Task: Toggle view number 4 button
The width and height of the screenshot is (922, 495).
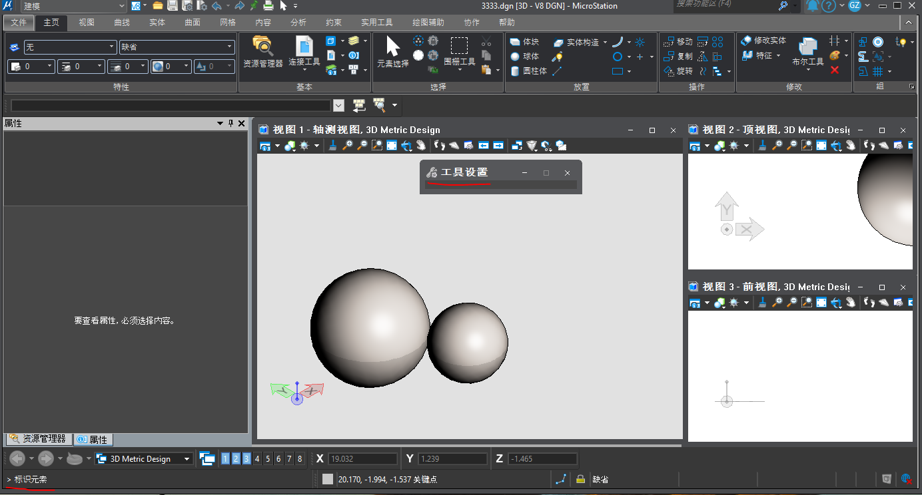Action: (x=257, y=458)
